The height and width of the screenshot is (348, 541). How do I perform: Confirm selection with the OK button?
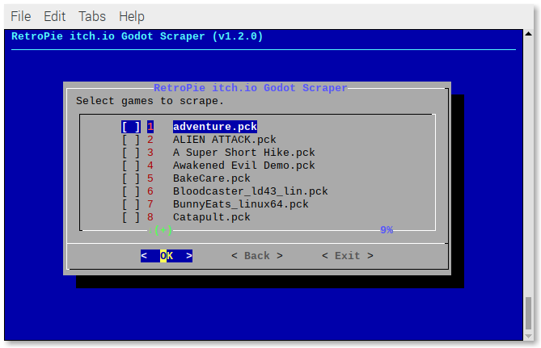tap(167, 256)
